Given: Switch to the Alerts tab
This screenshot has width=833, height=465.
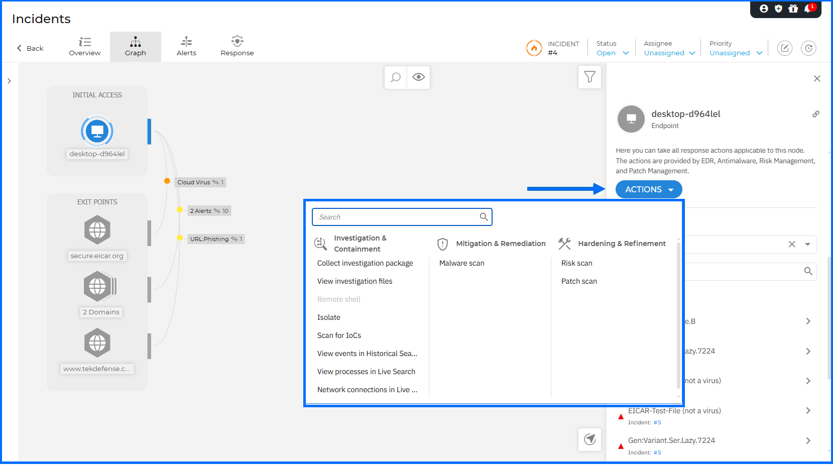Looking at the screenshot, I should point(186,47).
